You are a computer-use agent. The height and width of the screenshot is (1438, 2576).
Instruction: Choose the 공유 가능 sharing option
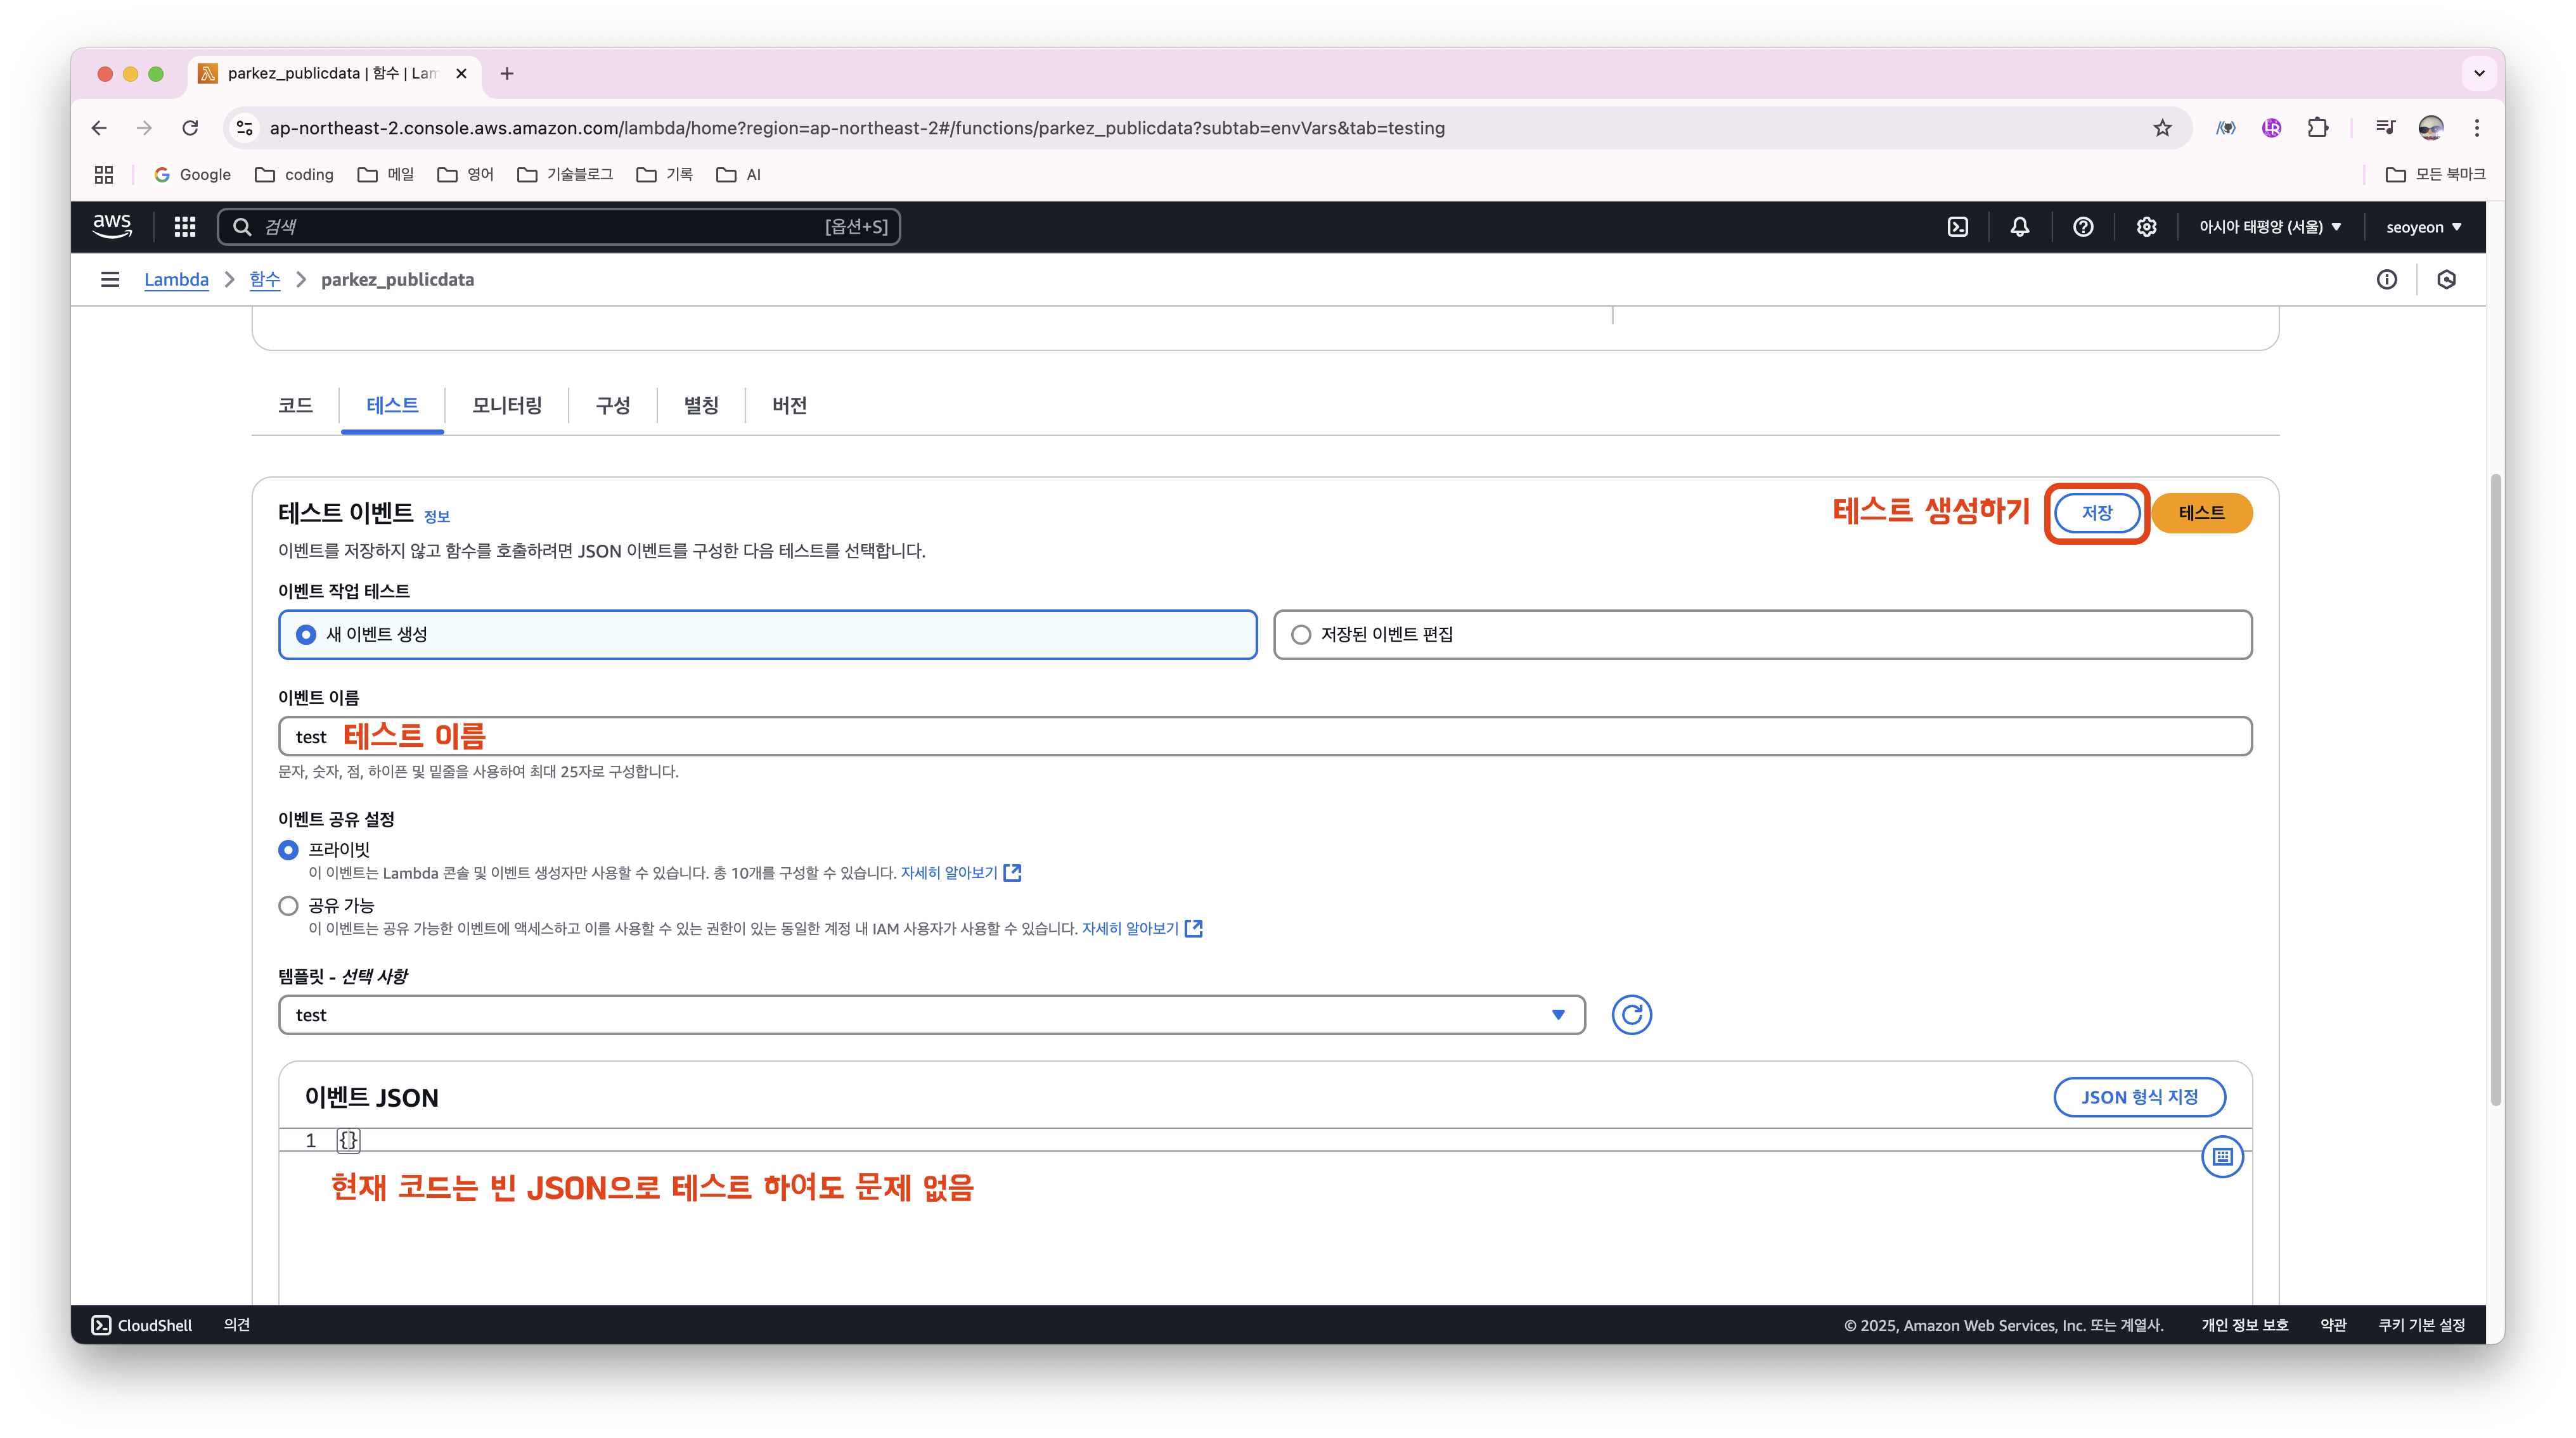click(x=289, y=905)
